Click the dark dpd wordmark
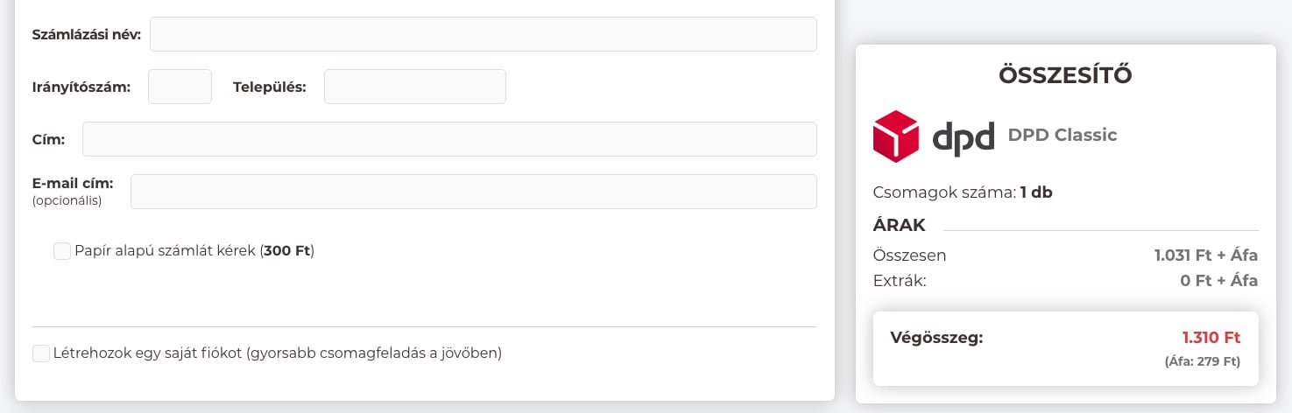 point(963,137)
